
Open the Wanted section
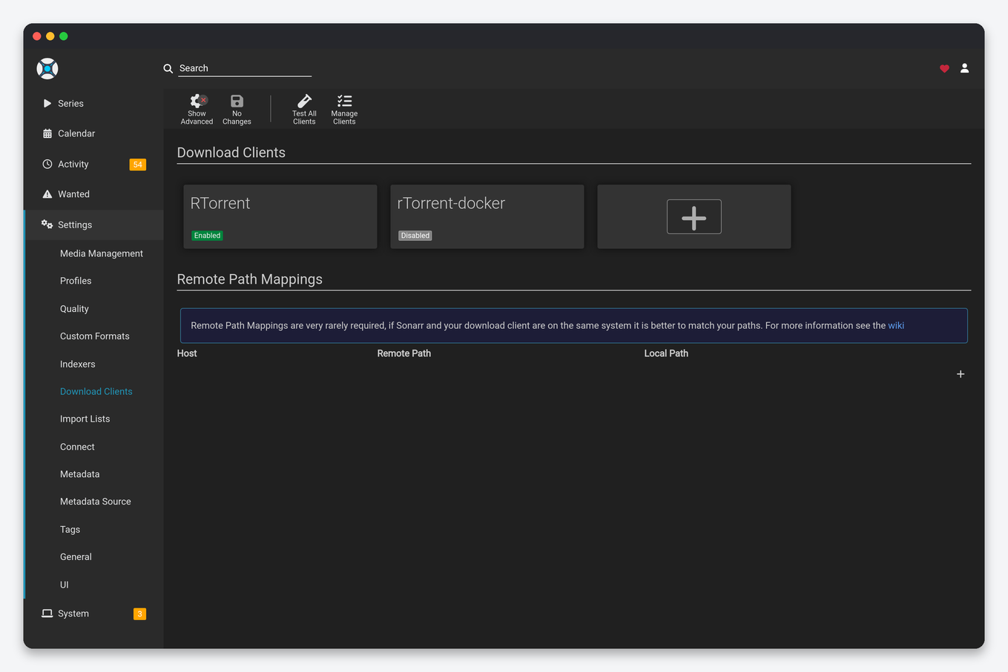pos(93,194)
